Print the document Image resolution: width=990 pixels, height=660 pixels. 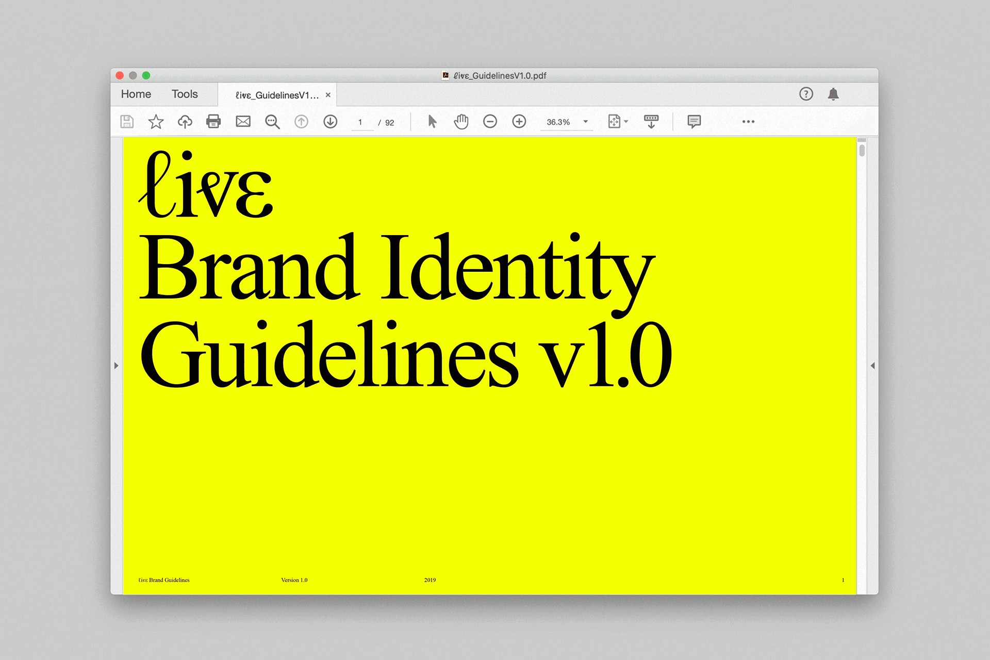click(x=213, y=122)
